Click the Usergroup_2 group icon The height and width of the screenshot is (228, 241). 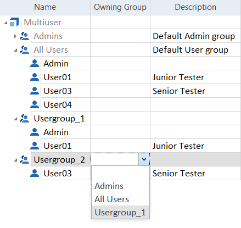click(x=25, y=160)
